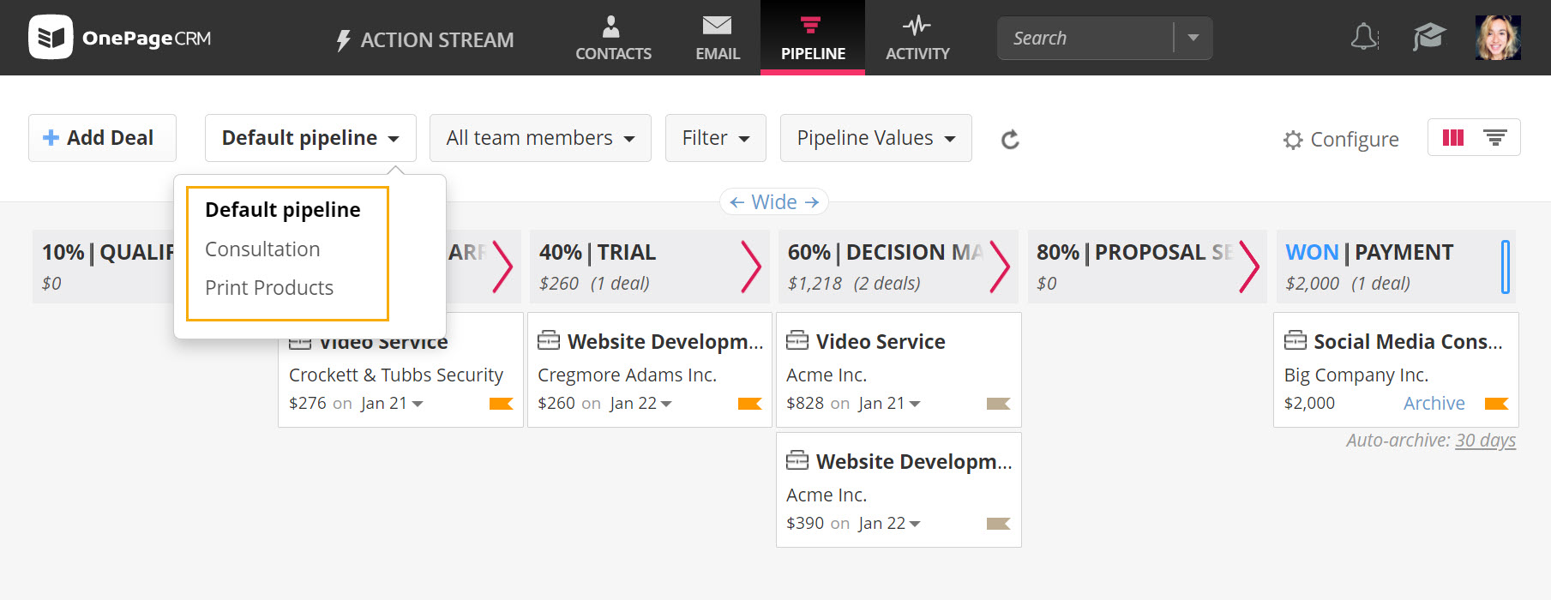Open Acme Inc. Website Development deal
This screenshot has height=600, width=1551.
pos(914,462)
